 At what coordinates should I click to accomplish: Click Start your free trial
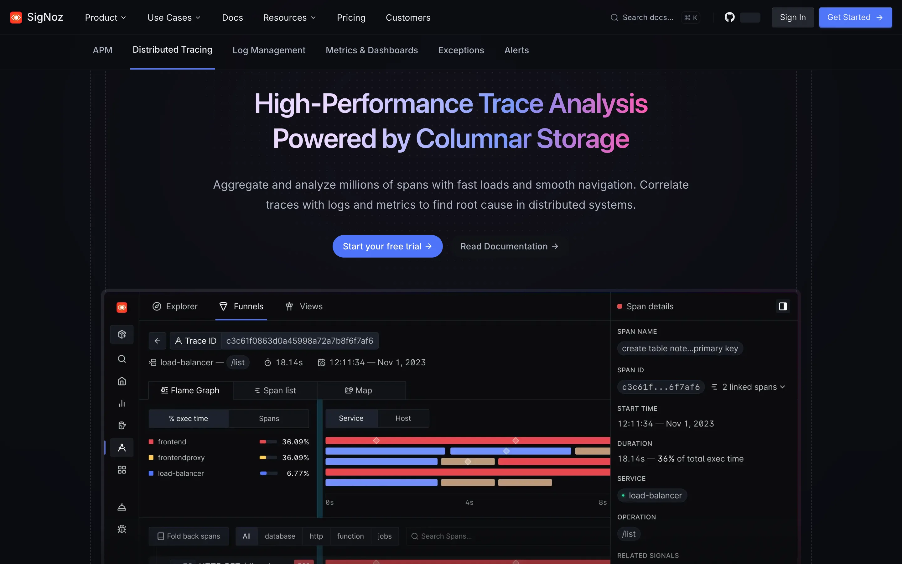387,246
